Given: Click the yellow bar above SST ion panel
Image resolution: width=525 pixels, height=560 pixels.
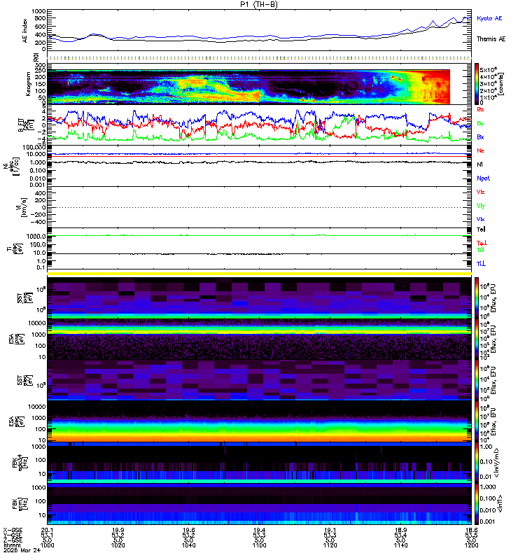Looking at the screenshot, I should 259,274.
